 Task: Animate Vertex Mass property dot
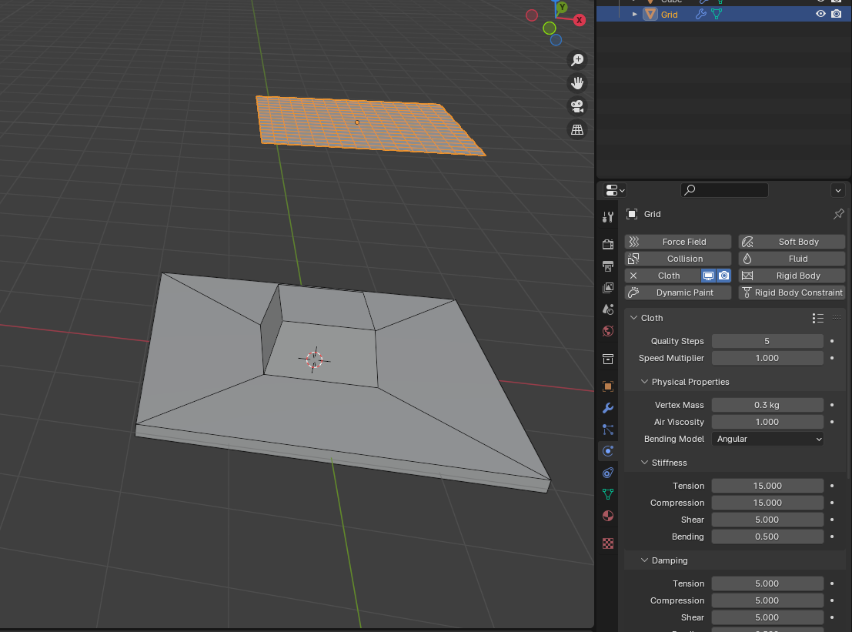(832, 405)
